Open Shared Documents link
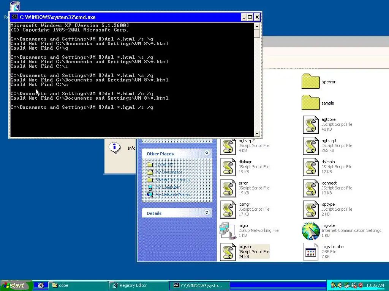 [x=172, y=180]
